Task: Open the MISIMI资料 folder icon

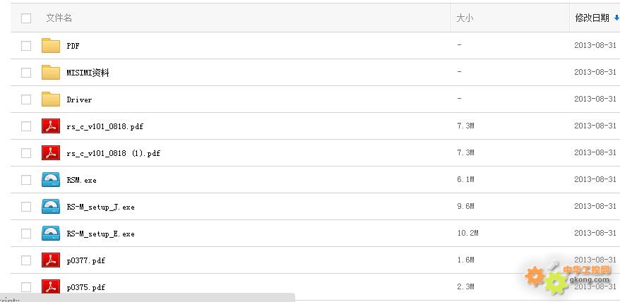Action: tap(51, 73)
